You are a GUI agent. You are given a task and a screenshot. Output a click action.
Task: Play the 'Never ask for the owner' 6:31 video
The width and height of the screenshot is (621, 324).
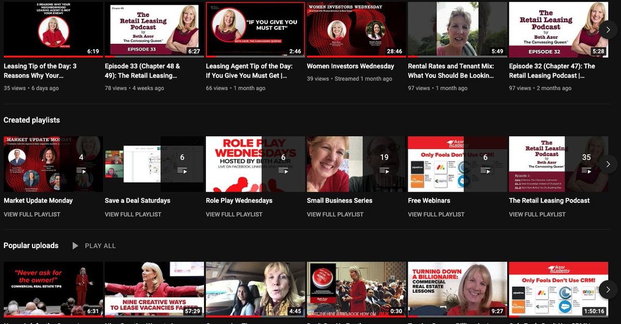click(x=53, y=289)
